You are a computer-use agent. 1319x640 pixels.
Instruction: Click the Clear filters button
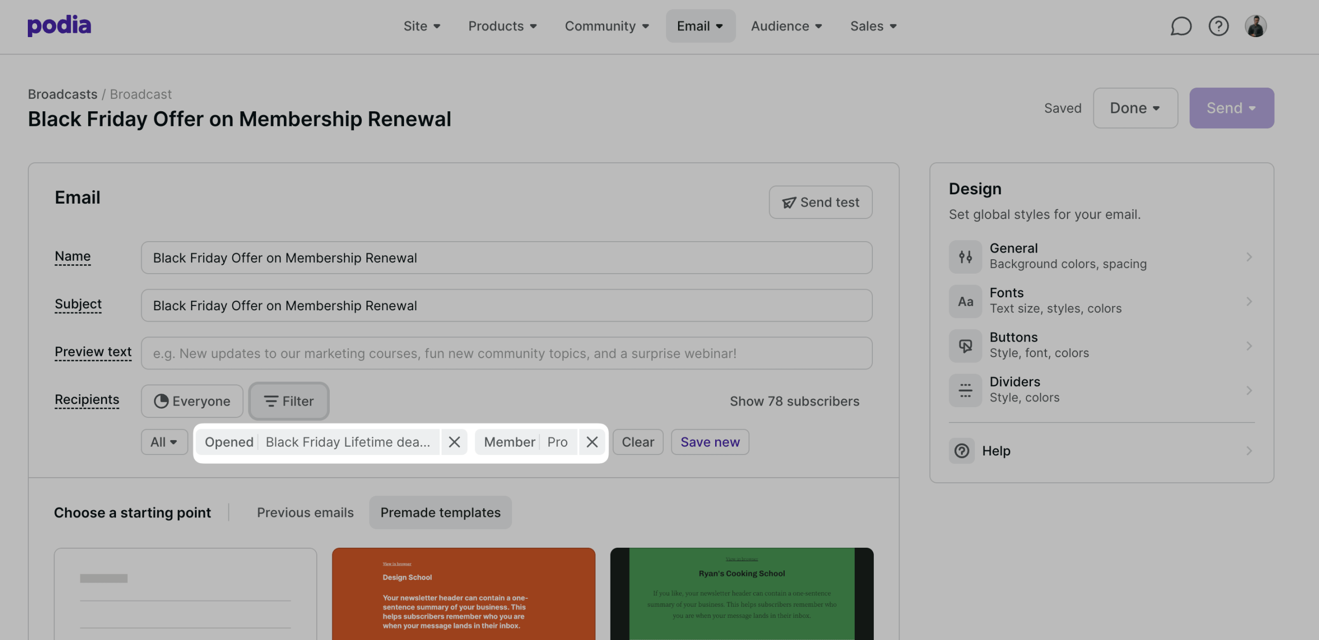638,442
